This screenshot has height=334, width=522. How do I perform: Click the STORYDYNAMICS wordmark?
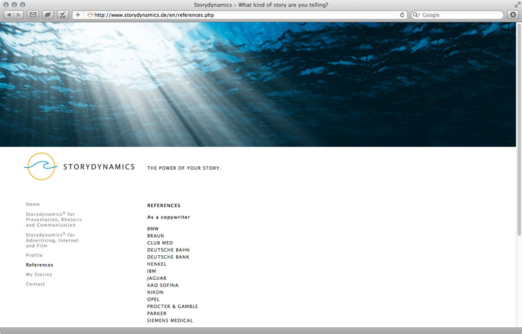tap(99, 167)
